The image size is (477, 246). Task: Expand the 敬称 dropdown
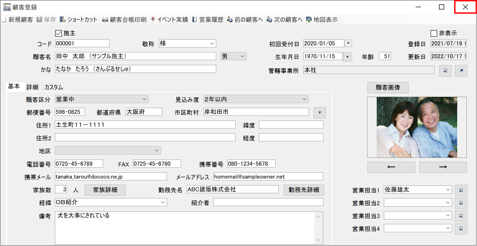pos(212,44)
